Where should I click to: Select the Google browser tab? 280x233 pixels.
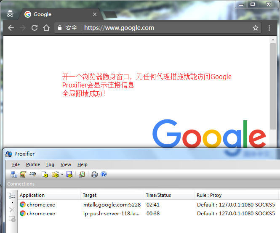coord(61,14)
